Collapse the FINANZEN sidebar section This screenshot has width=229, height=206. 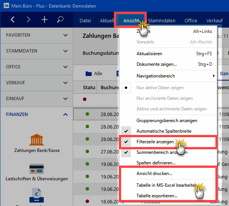click(x=37, y=115)
